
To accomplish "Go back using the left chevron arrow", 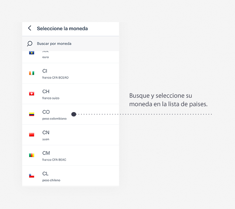I will click(30, 28).
